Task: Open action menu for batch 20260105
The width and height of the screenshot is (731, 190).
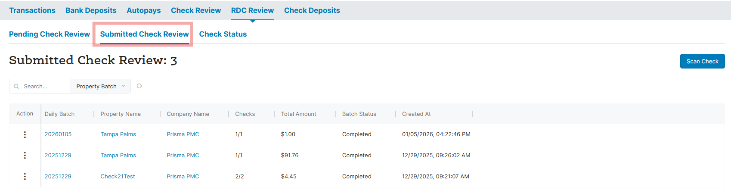Action: [x=25, y=134]
